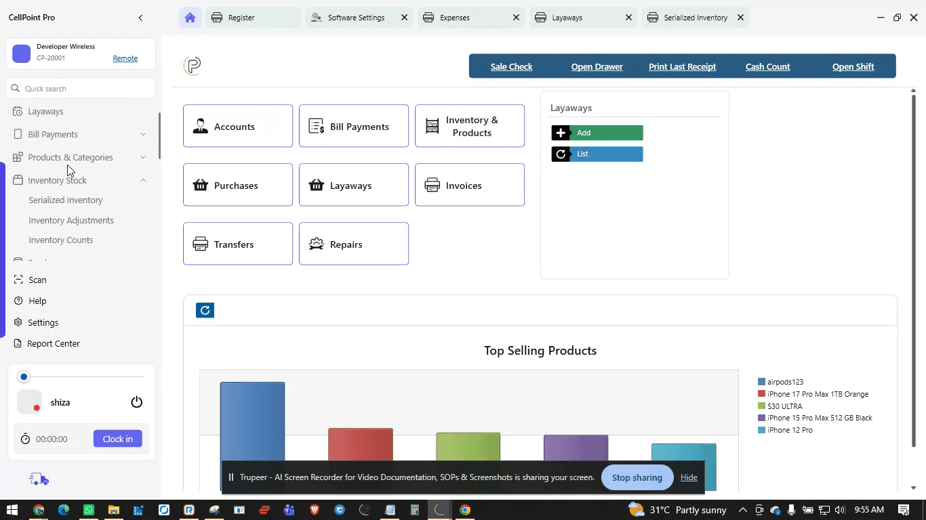Open the Layaways tile
The width and height of the screenshot is (926, 520).
point(354,185)
